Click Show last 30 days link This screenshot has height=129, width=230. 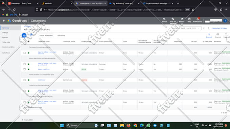click(x=220, y=28)
